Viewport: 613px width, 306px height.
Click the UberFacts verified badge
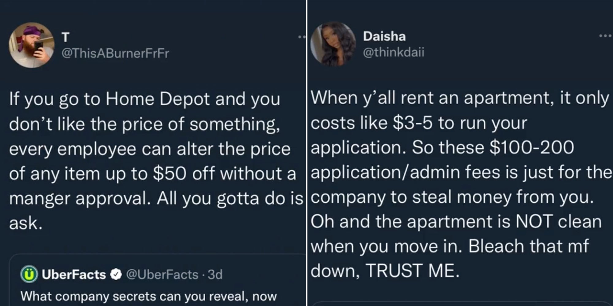[x=115, y=274]
